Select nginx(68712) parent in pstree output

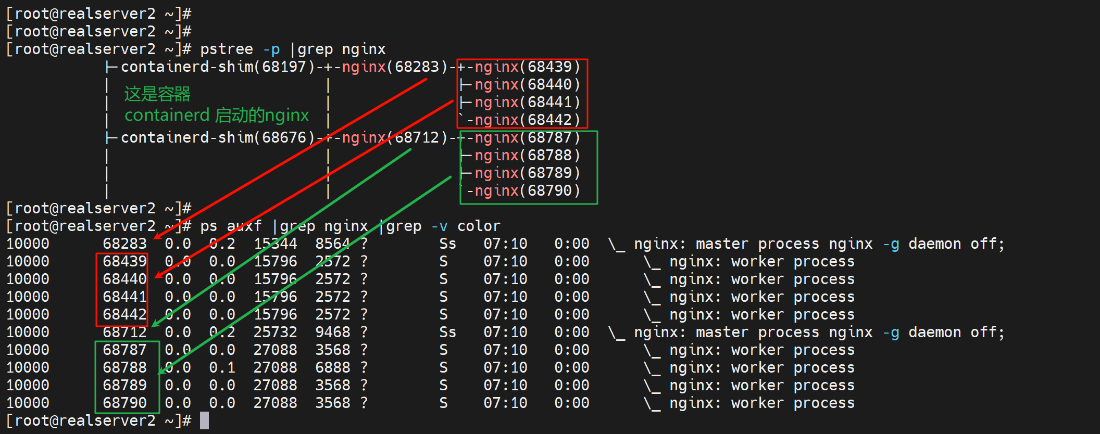click(x=394, y=138)
